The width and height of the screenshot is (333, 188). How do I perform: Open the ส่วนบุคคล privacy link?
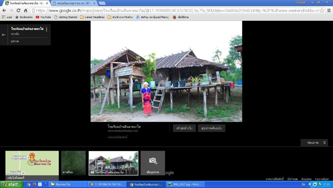click(x=306, y=179)
